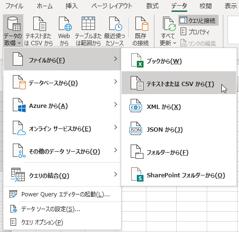Expand the その他のデータ ソースから submenu arrow
This screenshot has height=232, width=239.
coord(116,150)
